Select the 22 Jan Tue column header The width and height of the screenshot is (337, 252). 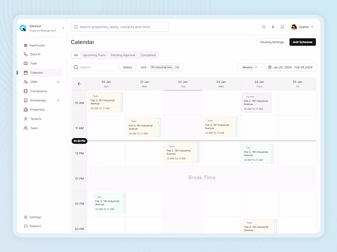(183, 84)
